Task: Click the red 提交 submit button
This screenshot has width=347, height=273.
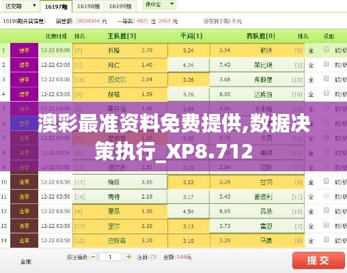Action: tap(318, 260)
